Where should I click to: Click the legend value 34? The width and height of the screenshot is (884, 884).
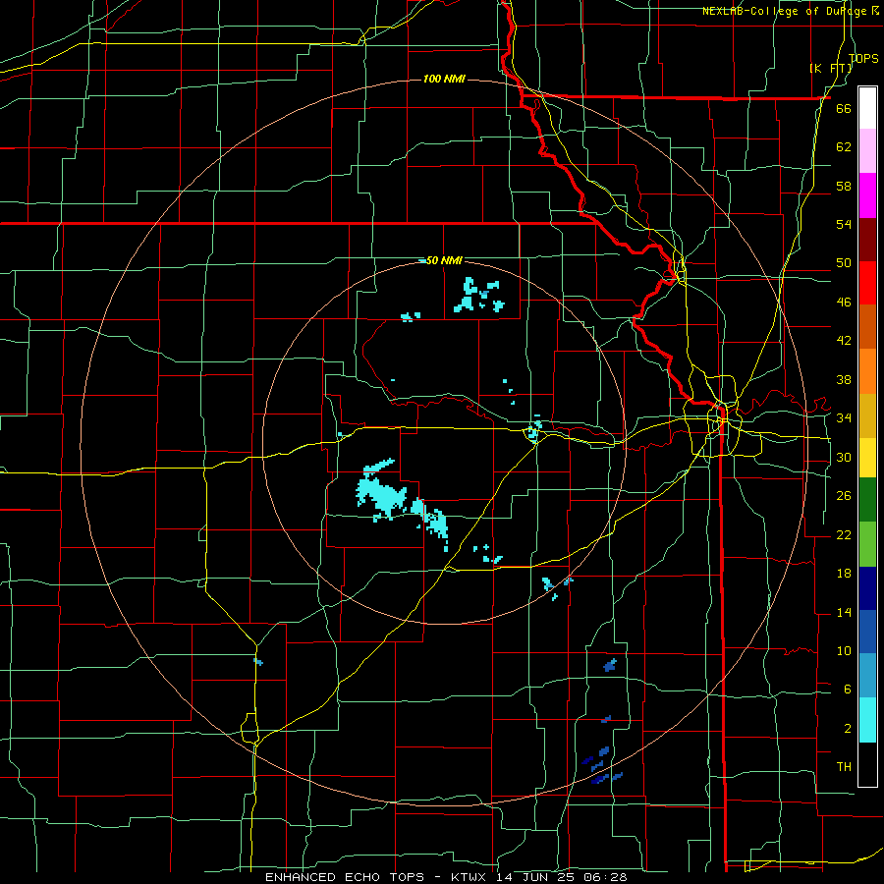(x=844, y=418)
